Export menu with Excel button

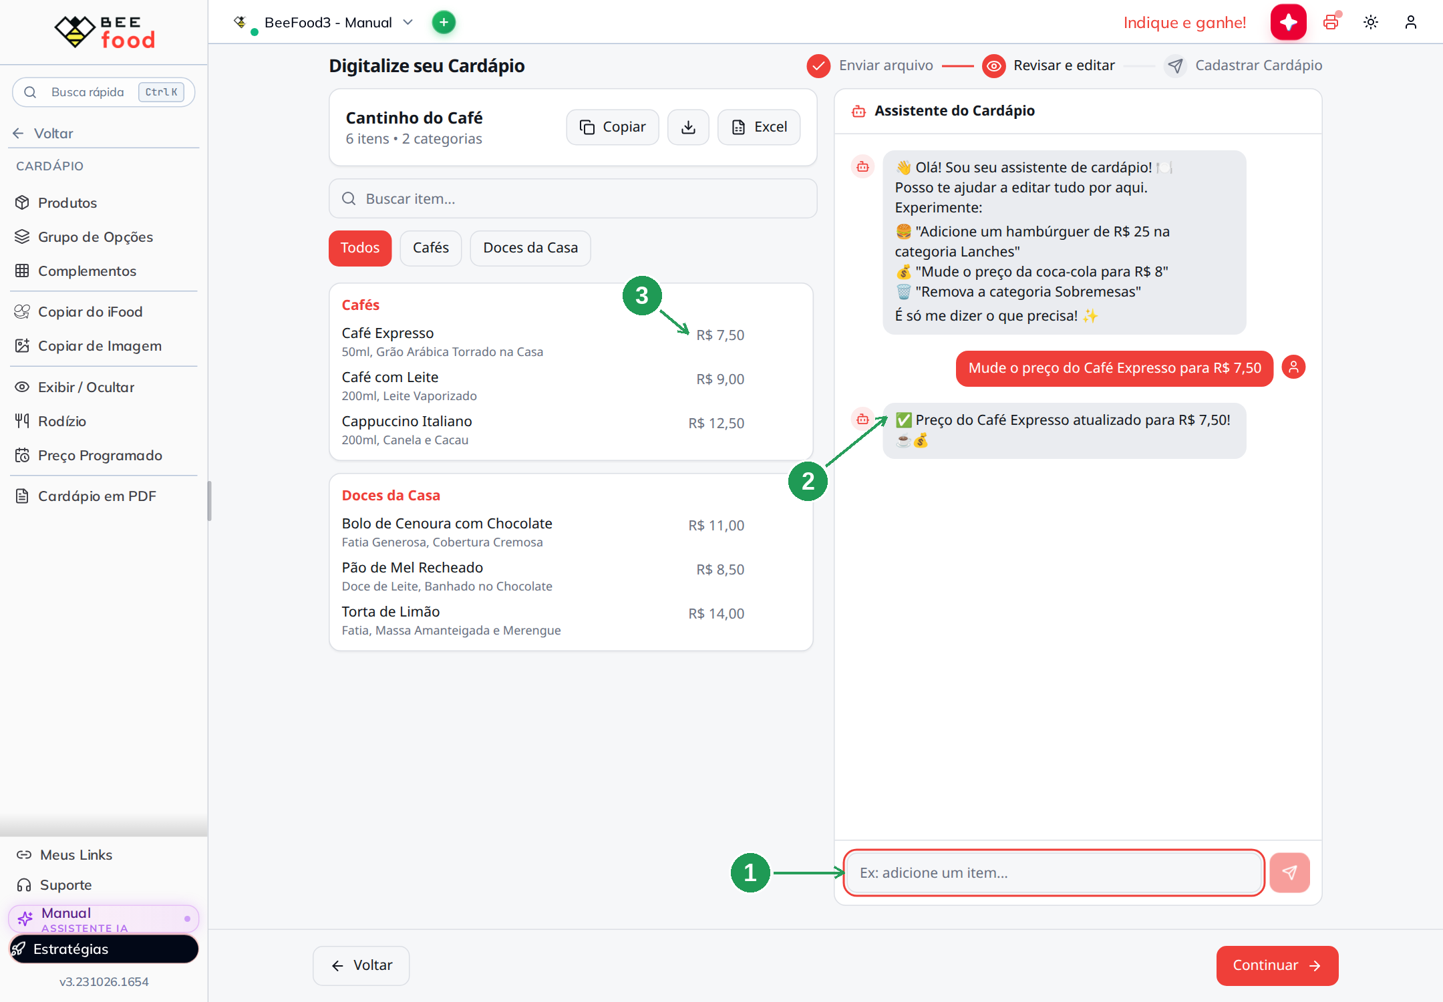(759, 127)
